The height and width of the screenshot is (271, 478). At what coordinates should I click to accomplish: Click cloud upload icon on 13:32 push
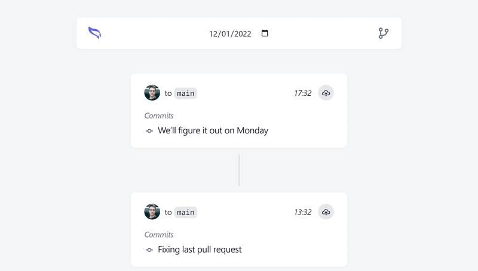[326, 212]
